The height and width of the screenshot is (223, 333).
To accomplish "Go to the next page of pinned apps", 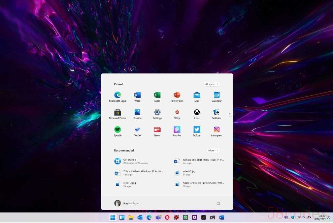I will (230, 116).
